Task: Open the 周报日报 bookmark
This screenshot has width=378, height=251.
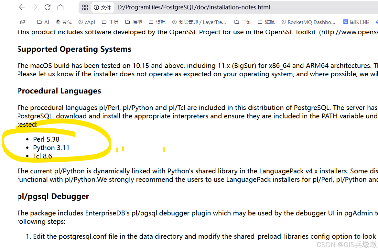Action: 356,22
